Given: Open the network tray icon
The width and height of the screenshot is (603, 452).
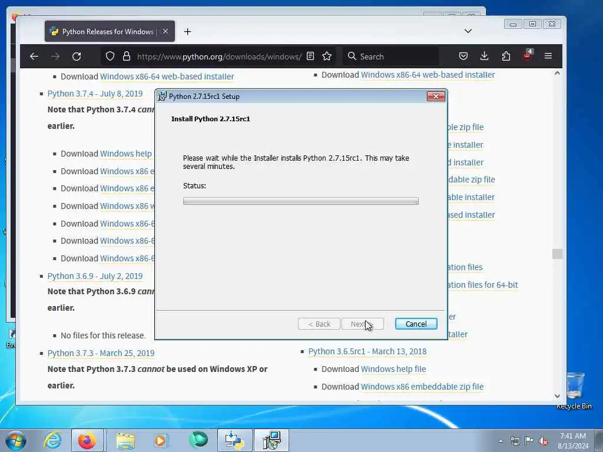Looking at the screenshot, I should click(515, 441).
